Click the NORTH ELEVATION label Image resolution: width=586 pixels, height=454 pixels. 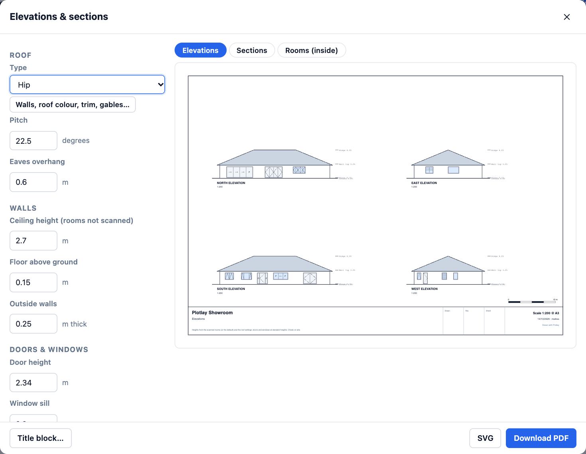coord(231,183)
